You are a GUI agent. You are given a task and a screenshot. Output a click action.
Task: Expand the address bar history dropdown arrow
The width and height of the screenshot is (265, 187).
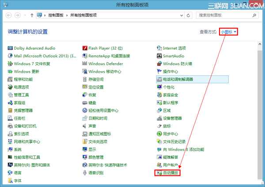(x=182, y=16)
